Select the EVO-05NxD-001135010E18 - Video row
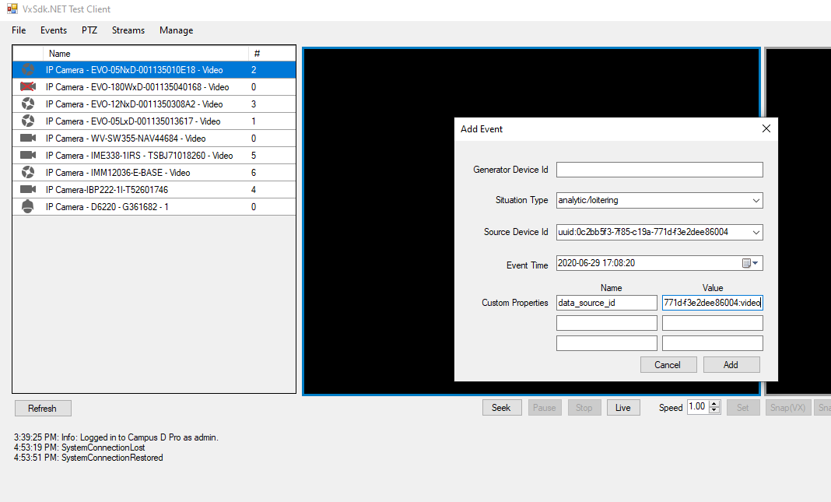This screenshot has width=831, height=502. (154, 69)
